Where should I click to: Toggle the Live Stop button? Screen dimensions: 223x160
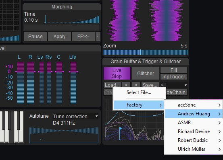pos(117,73)
